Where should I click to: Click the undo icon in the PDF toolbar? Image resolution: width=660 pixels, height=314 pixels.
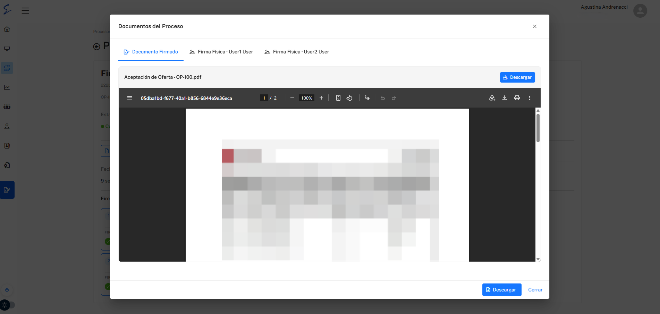[383, 98]
